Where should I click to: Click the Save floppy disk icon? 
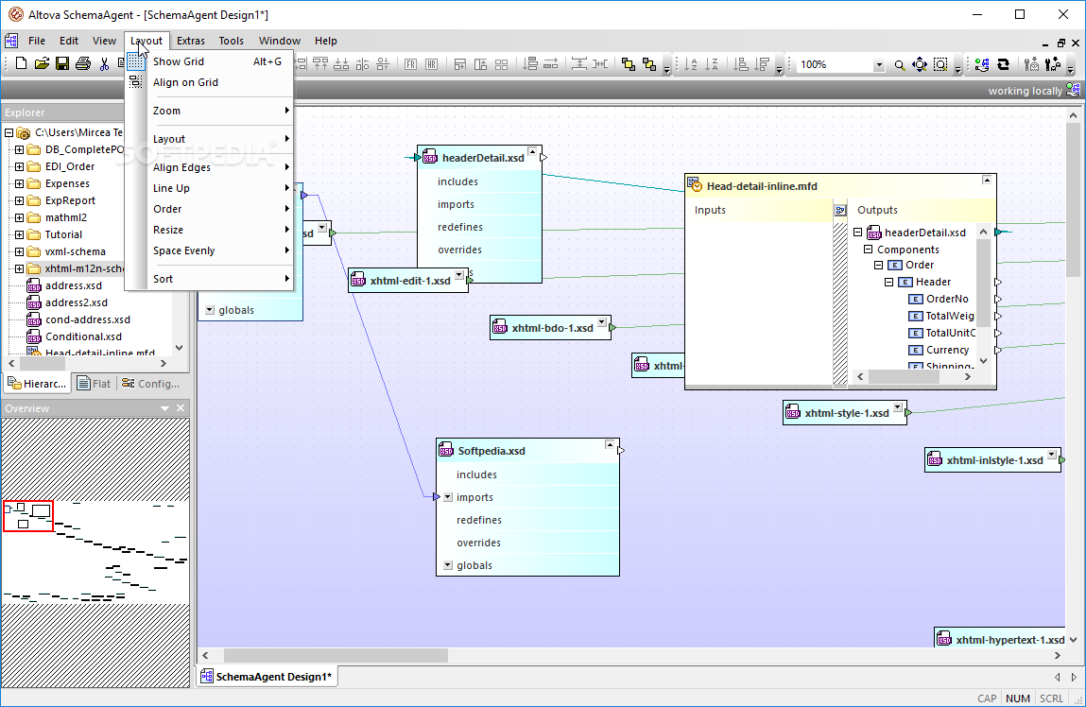tap(62, 63)
